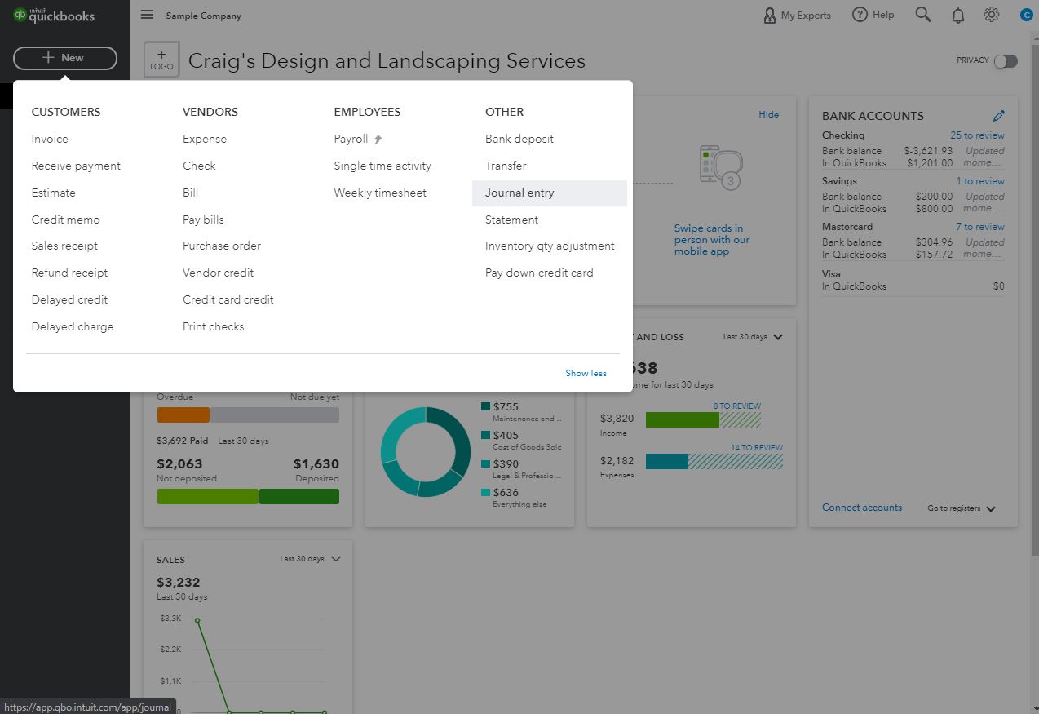Open Pay bills
This screenshot has width=1039, height=714.
pos(203,220)
